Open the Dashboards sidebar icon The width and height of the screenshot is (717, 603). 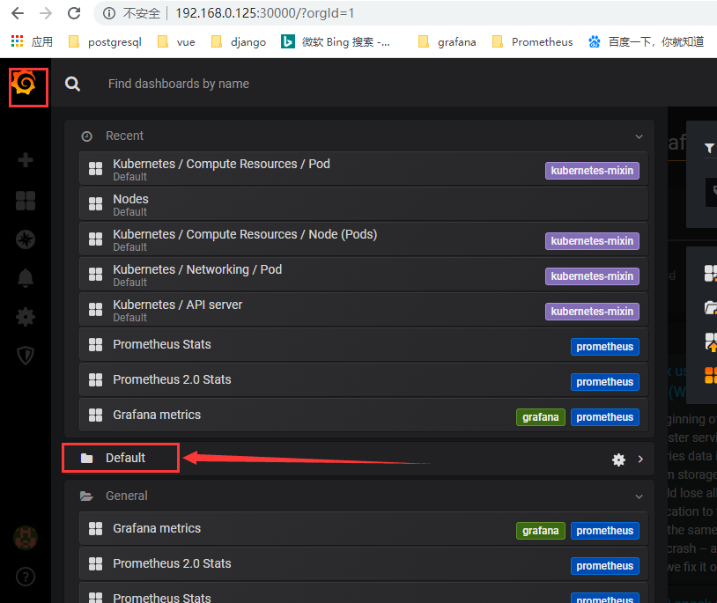coord(26,201)
